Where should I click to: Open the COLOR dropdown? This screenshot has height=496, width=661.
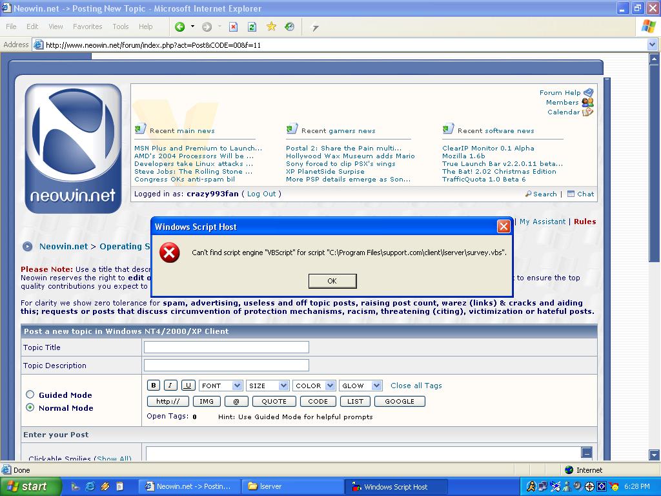(x=314, y=386)
